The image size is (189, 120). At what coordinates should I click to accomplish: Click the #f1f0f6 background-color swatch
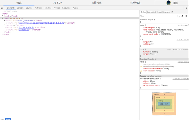(x=162, y=34)
